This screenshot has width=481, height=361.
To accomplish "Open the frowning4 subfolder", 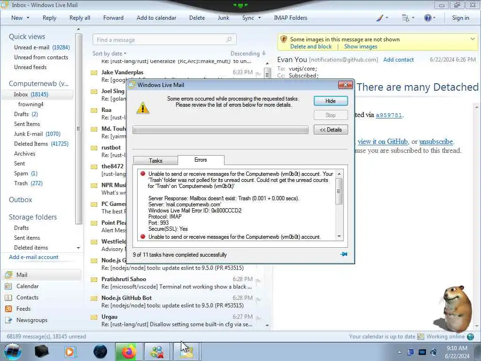I will point(31,104).
